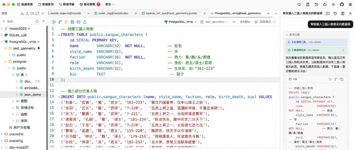Close the order_log@testdb.dbo tab
355x150 pixels.
click(136, 13)
